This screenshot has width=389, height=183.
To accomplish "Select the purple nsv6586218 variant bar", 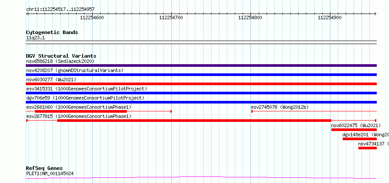I will click(201, 66).
